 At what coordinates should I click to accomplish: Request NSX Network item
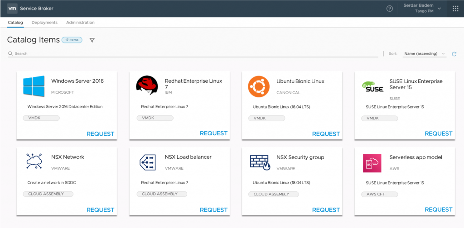(x=100, y=210)
